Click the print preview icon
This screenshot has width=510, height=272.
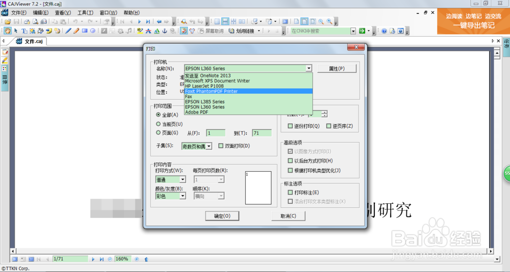[36, 22]
